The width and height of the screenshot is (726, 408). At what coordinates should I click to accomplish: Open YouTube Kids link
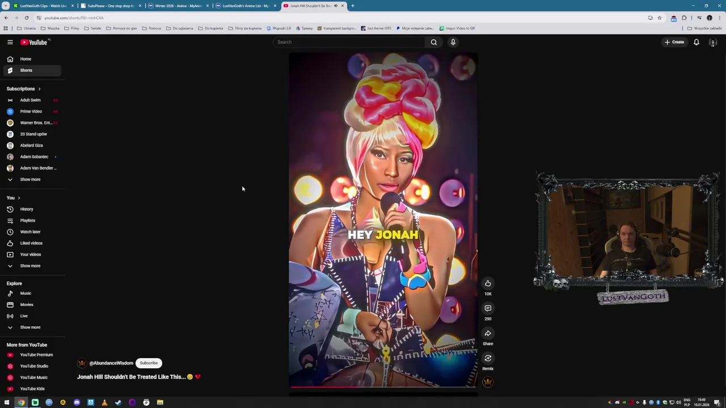[32, 389]
